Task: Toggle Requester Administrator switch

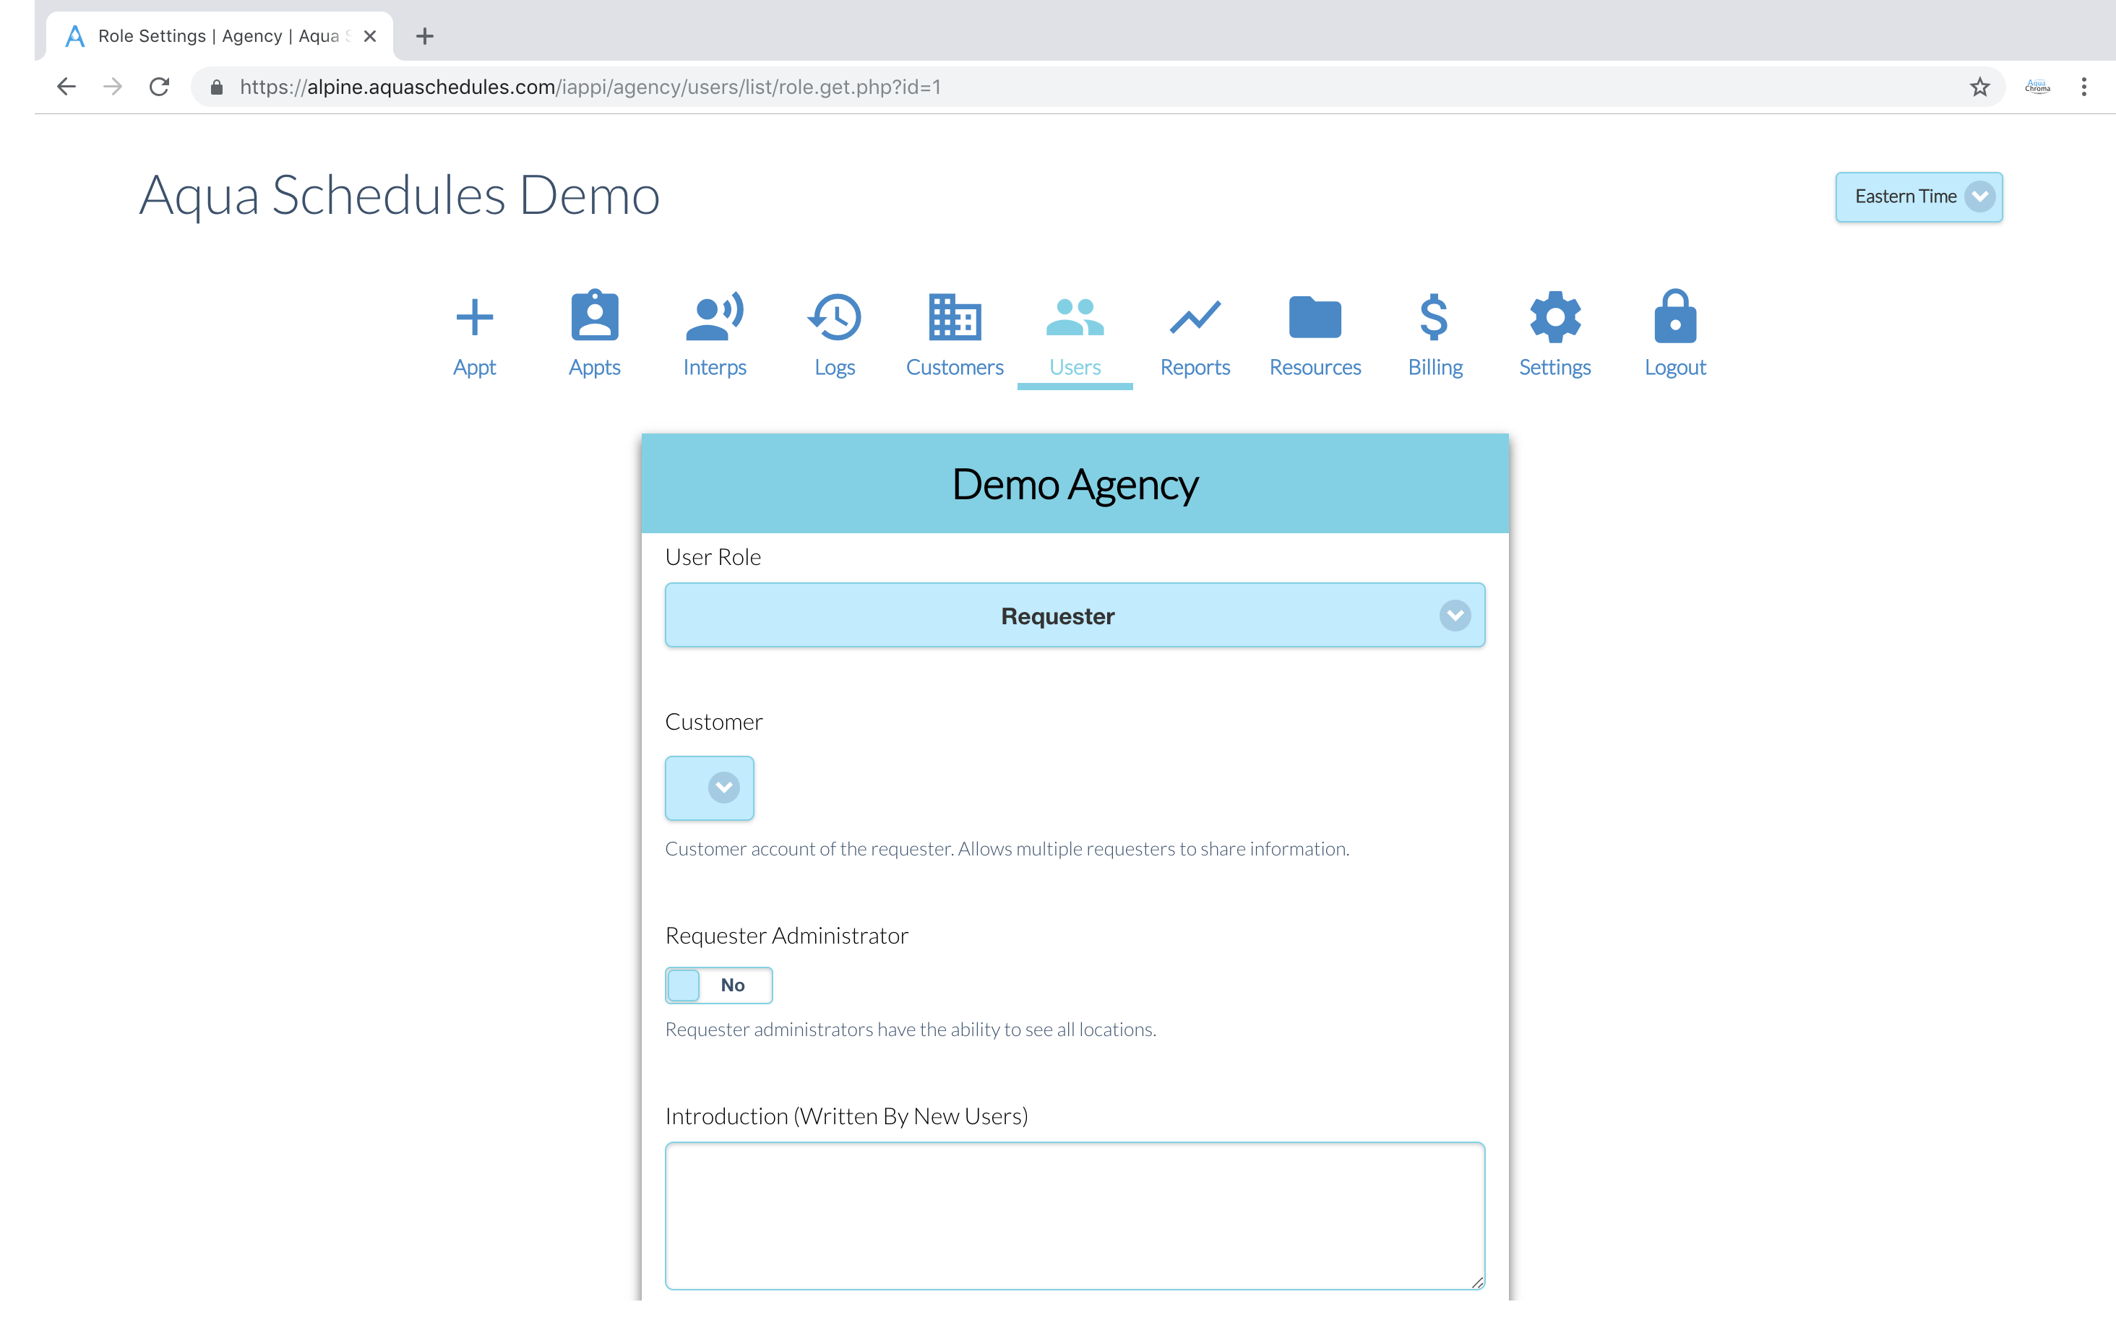Action: (x=719, y=985)
